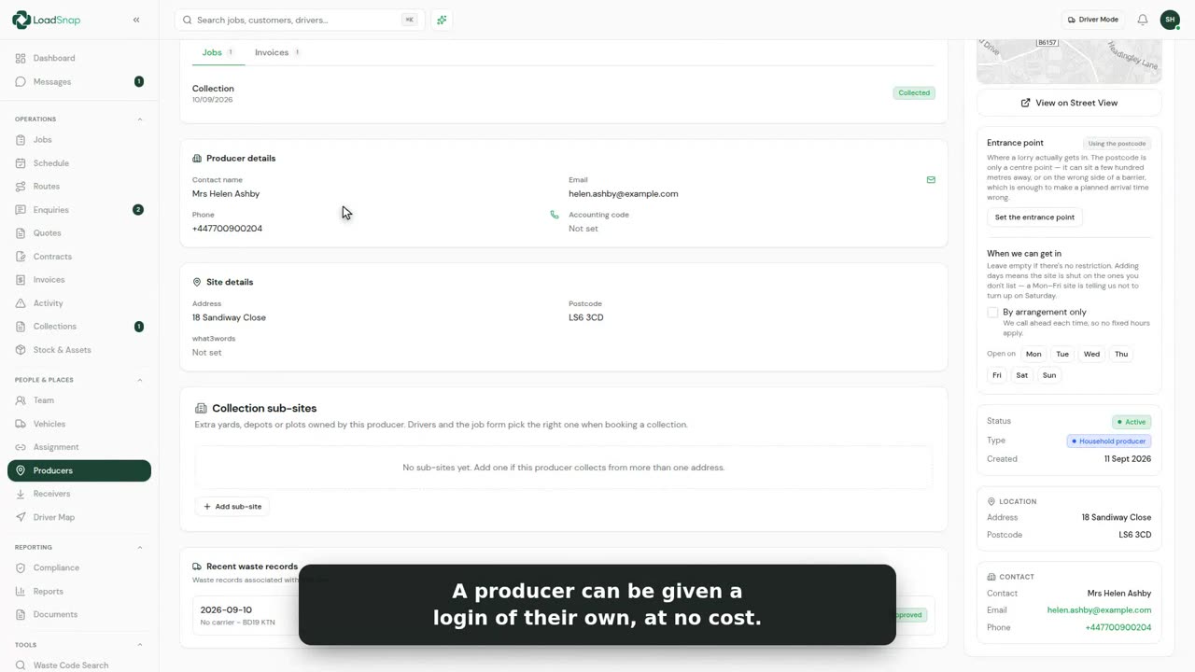1195x672 pixels.
Task: Click Set the entrance point button
Action: tap(1034, 217)
